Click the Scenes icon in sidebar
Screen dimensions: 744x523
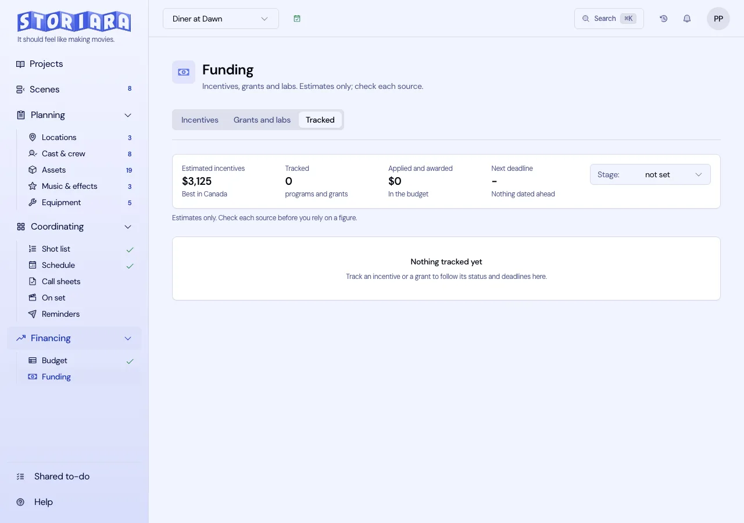point(20,89)
